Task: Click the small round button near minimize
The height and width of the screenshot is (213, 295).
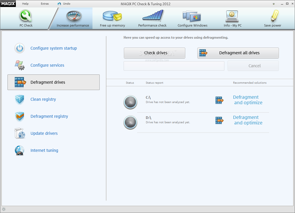Action: tap(274, 4)
